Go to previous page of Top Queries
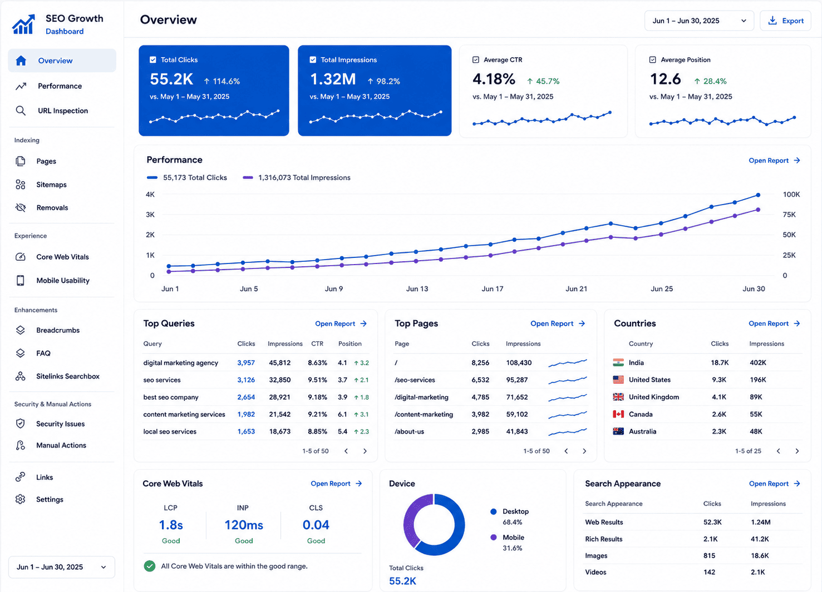This screenshot has height=592, width=822. [x=346, y=451]
